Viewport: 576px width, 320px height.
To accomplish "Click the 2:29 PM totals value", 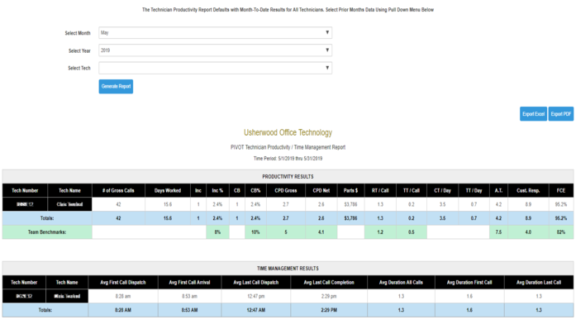I will (x=329, y=310).
